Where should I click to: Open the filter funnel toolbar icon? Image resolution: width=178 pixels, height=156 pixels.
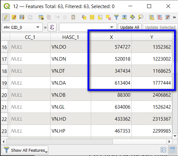pyautogui.click(x=116, y=18)
